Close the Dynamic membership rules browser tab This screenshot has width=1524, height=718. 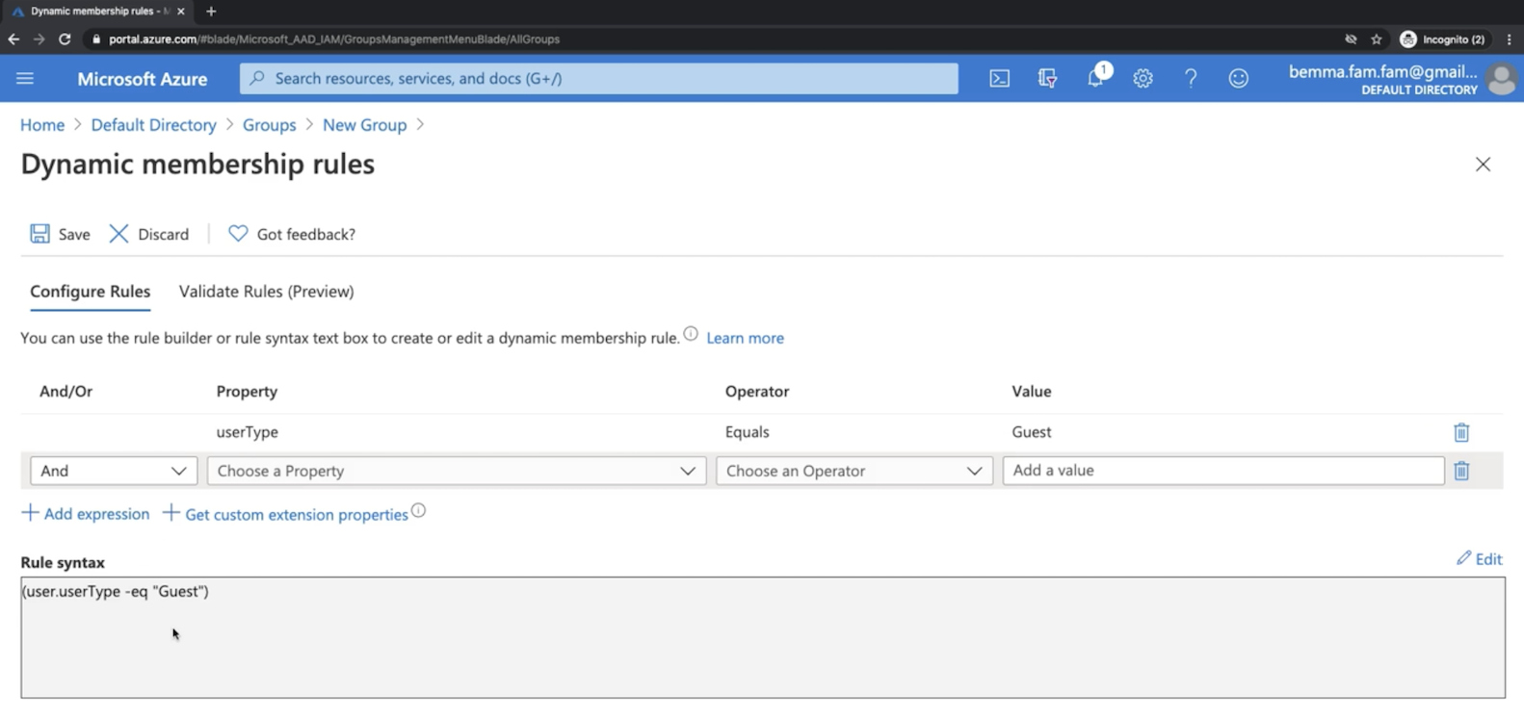[x=180, y=12]
